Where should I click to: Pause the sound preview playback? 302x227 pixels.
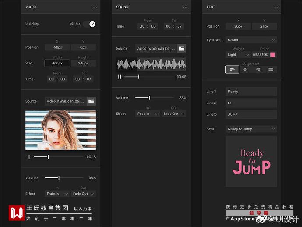(x=119, y=77)
